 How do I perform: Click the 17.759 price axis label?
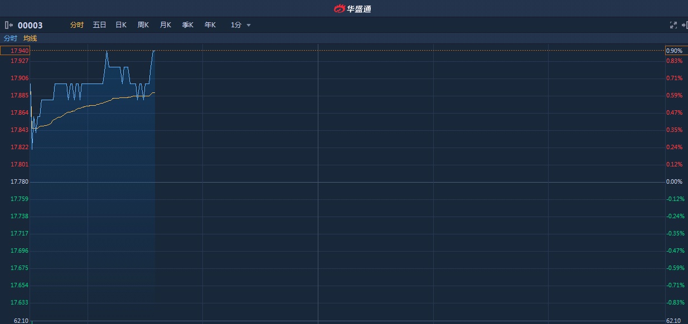[x=20, y=199]
